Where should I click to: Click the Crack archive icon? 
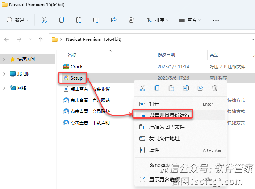point(66,66)
